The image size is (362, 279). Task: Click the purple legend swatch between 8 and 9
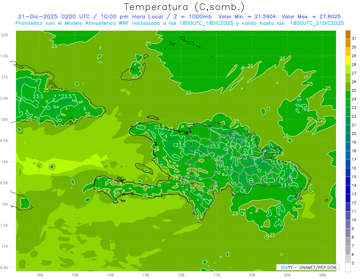pyautogui.click(x=348, y=233)
